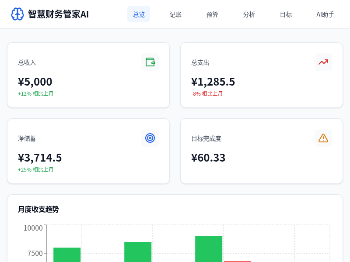The height and width of the screenshot is (262, 350).
Task: Click the +25% 相比上月 text
Action: coord(36,169)
